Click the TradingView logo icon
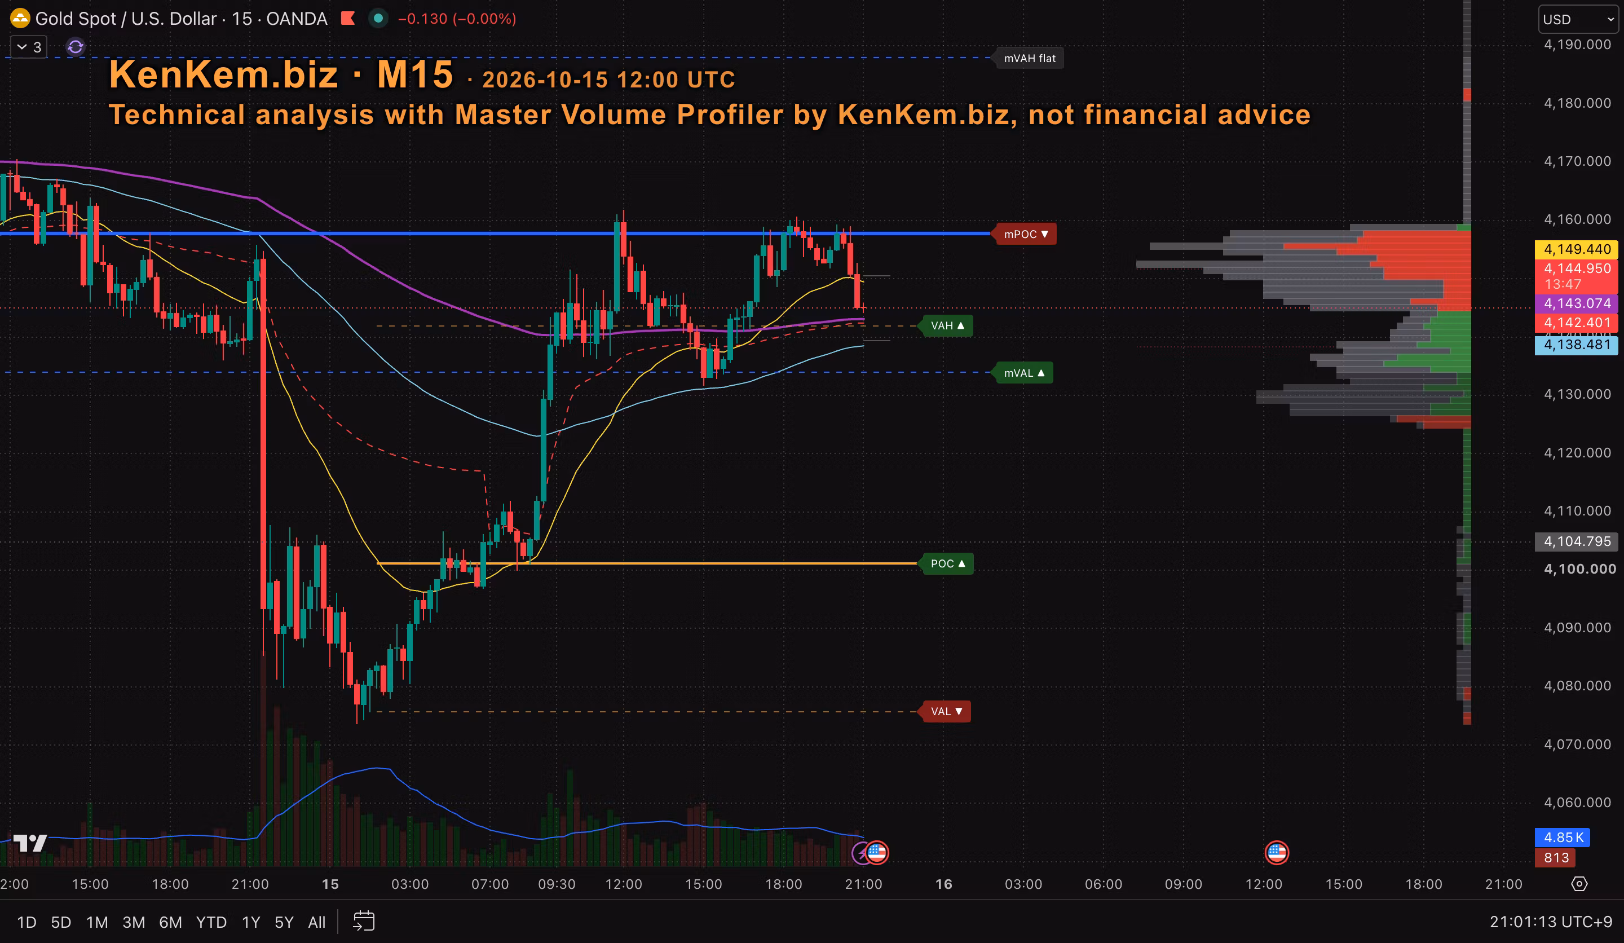 click(x=30, y=843)
